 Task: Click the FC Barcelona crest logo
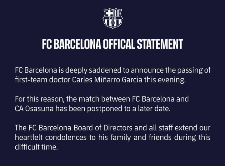tap(112, 18)
